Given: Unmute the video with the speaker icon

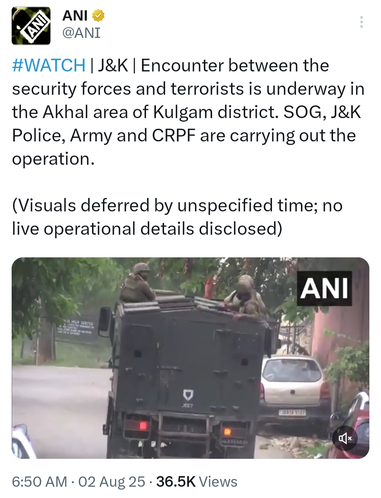Looking at the screenshot, I should (345, 439).
